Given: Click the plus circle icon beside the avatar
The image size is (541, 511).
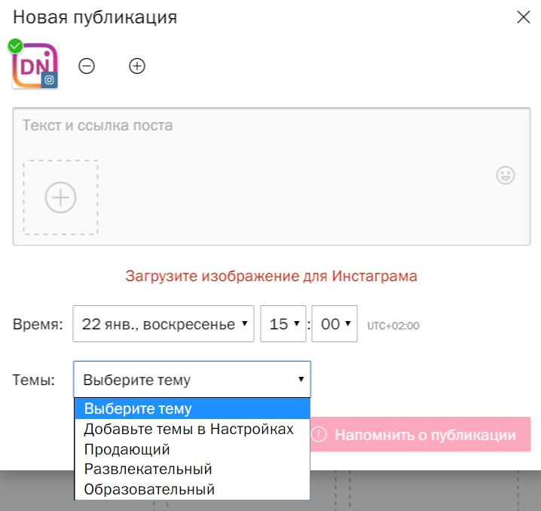Looking at the screenshot, I should [137, 66].
